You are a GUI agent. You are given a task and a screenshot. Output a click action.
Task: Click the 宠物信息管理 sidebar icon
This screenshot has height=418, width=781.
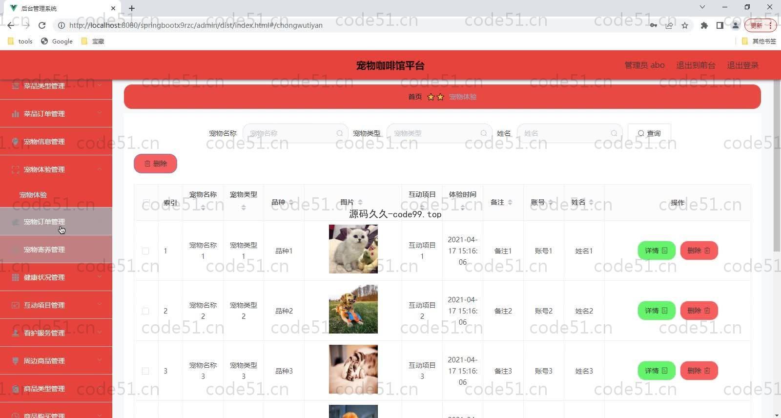15,142
